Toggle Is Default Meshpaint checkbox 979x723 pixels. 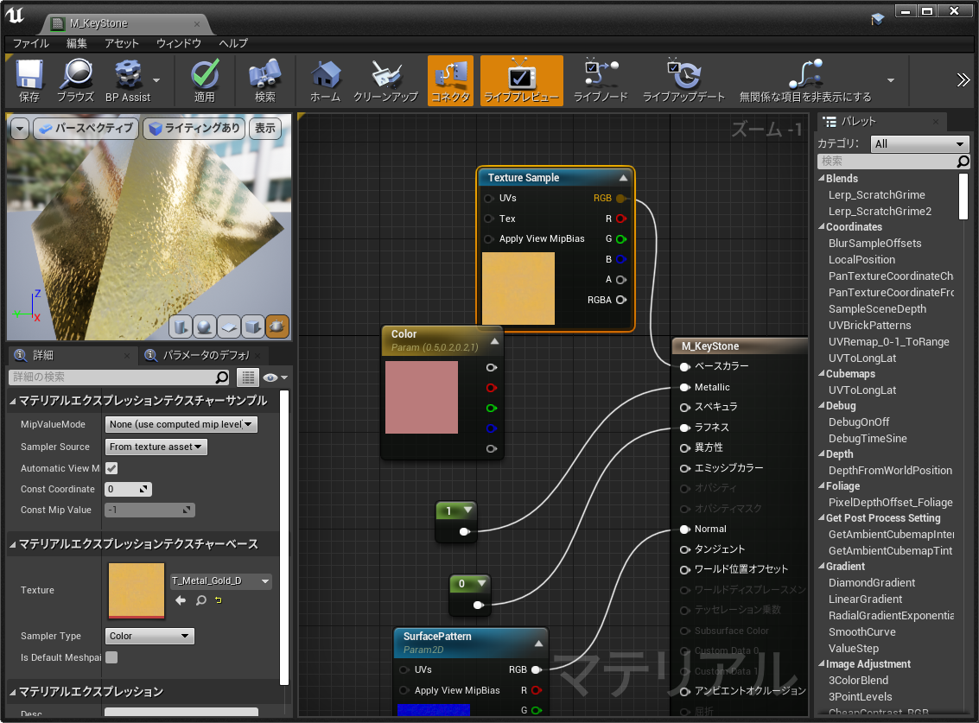tap(111, 657)
